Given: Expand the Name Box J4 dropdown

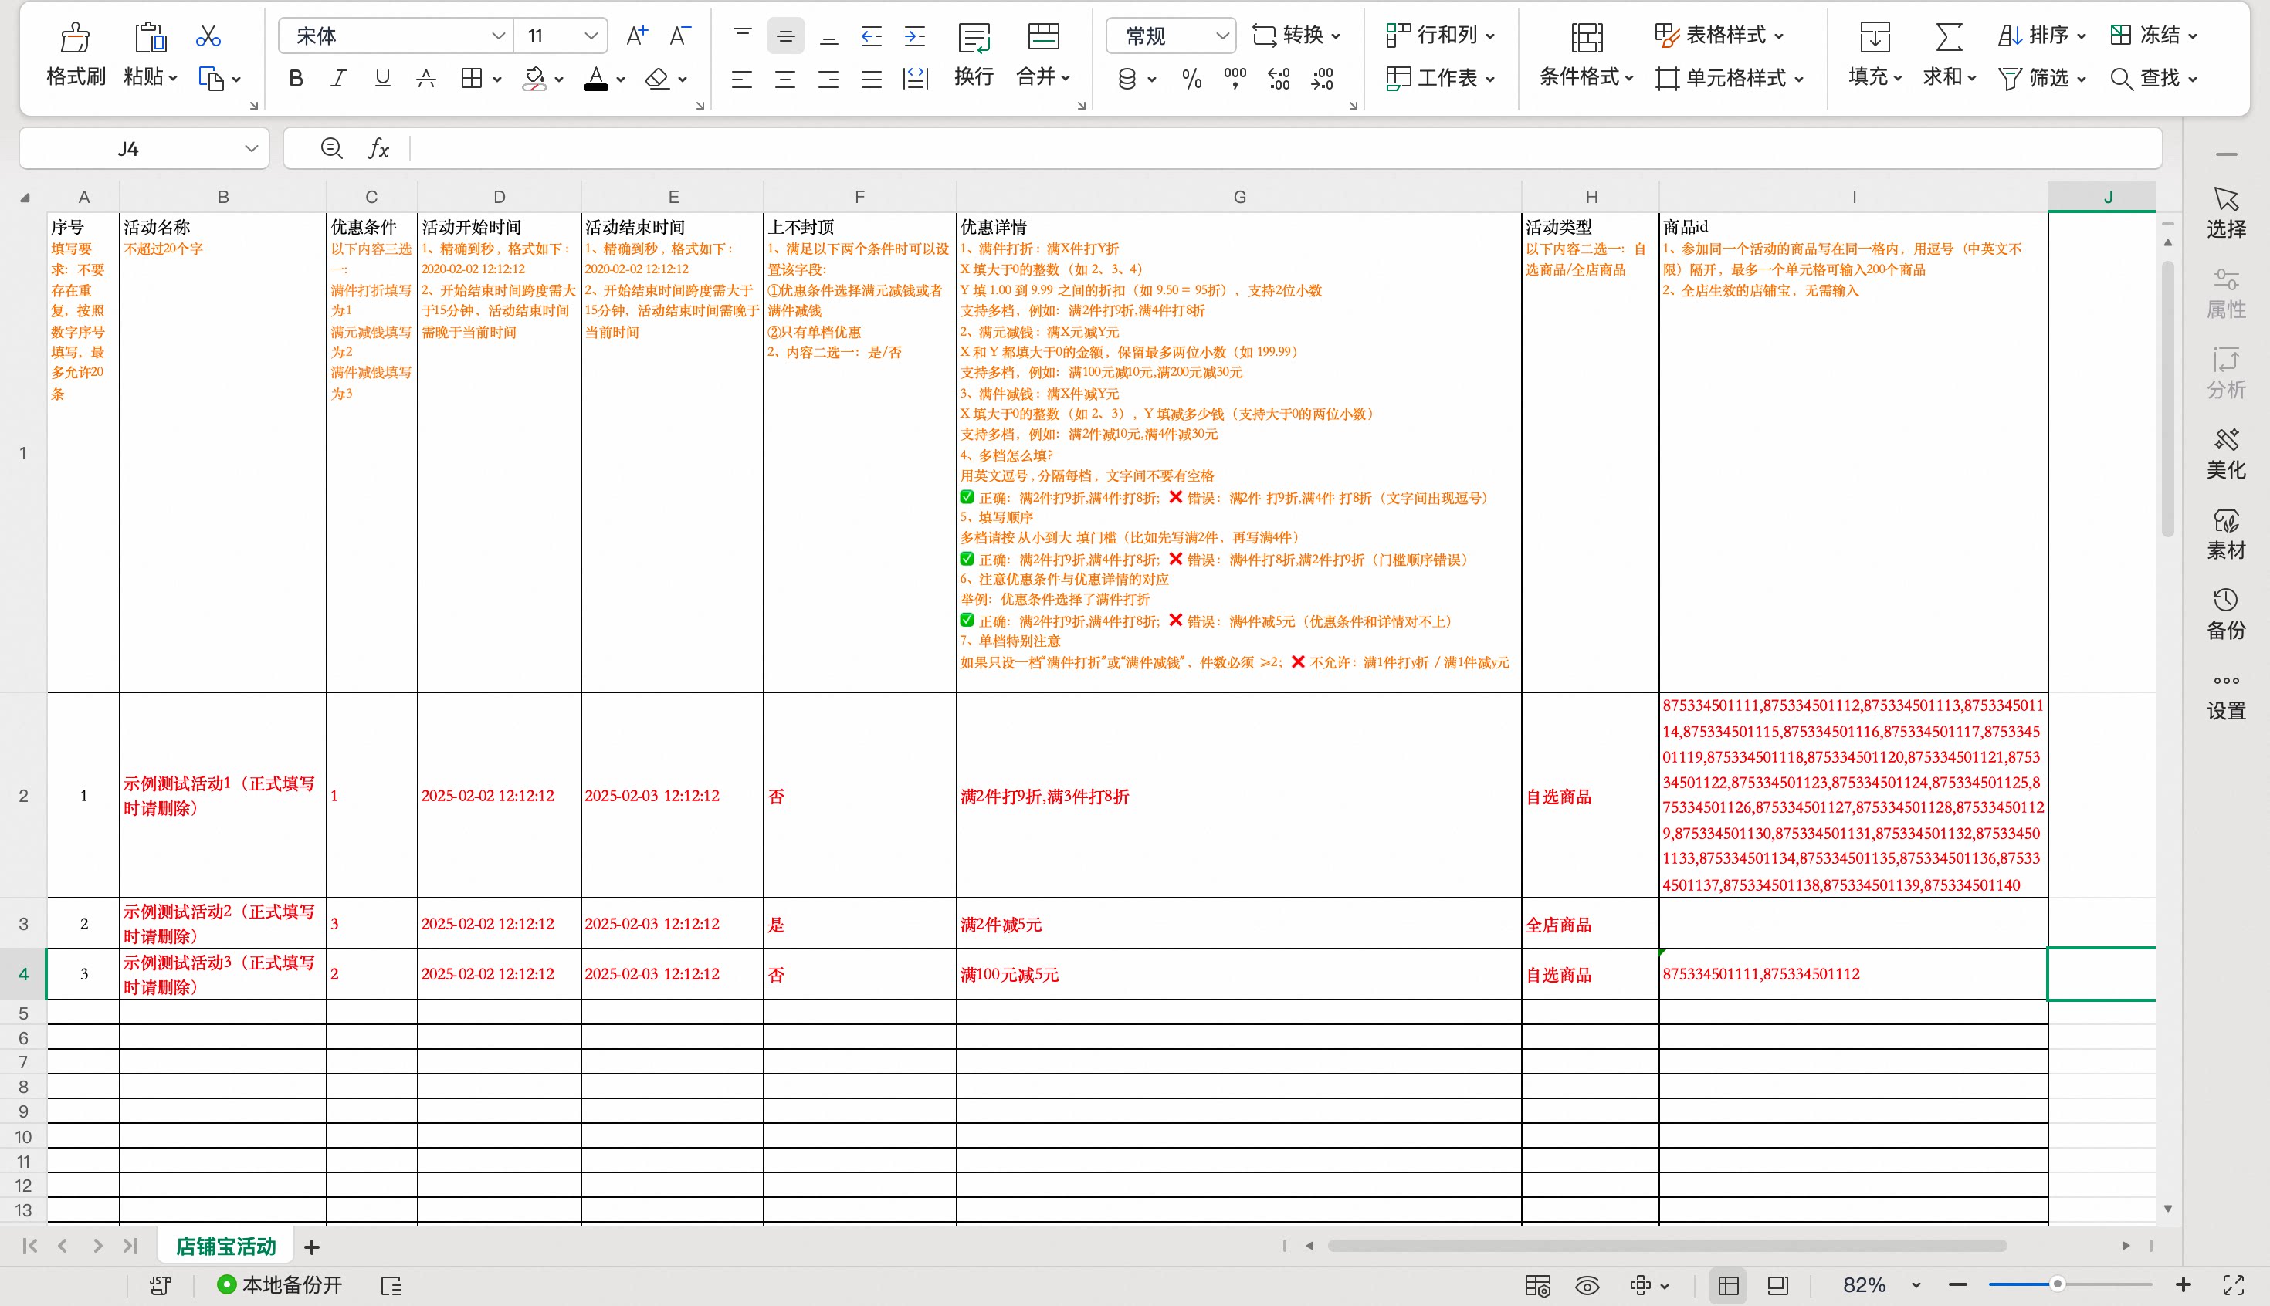Looking at the screenshot, I should (251, 148).
